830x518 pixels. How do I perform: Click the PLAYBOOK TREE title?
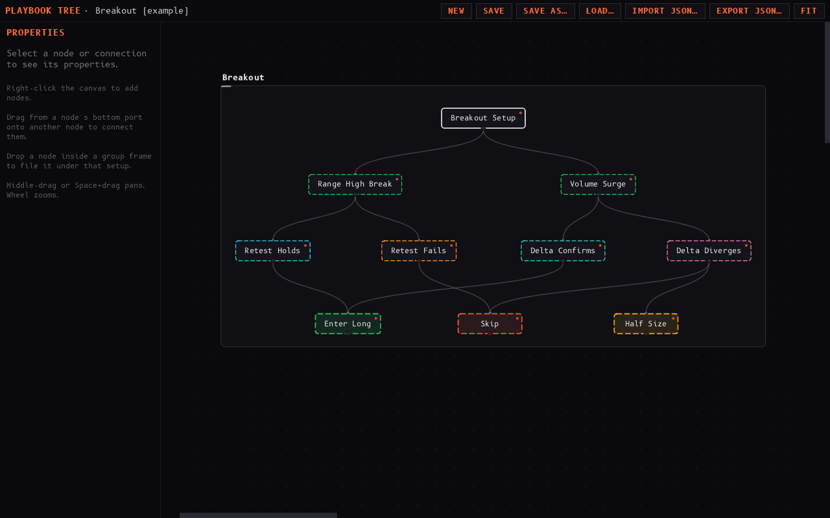tap(43, 11)
